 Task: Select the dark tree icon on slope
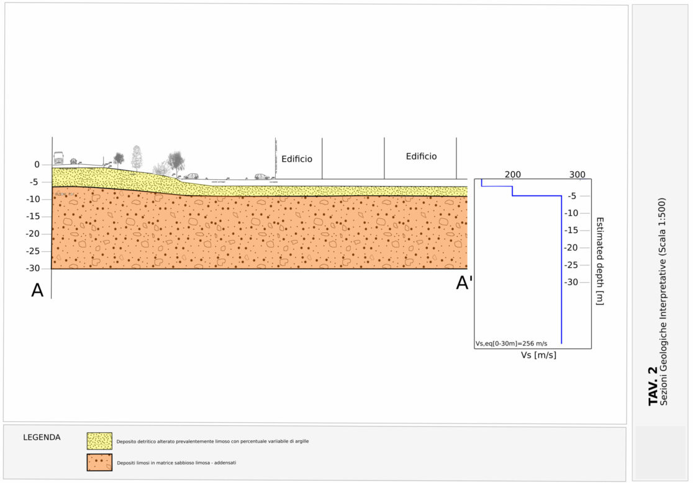click(119, 160)
